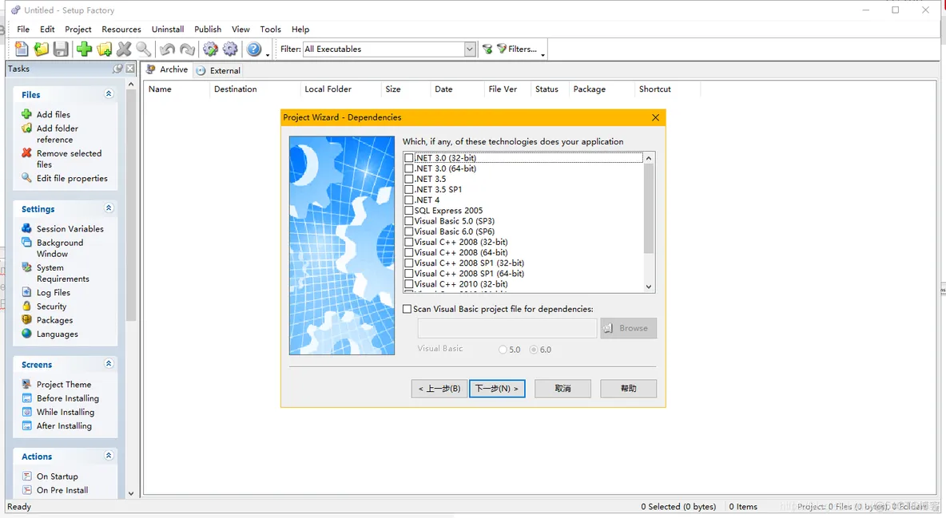Open dropdown arrow beside Help icon
Image resolution: width=946 pixels, height=518 pixels.
268,54
